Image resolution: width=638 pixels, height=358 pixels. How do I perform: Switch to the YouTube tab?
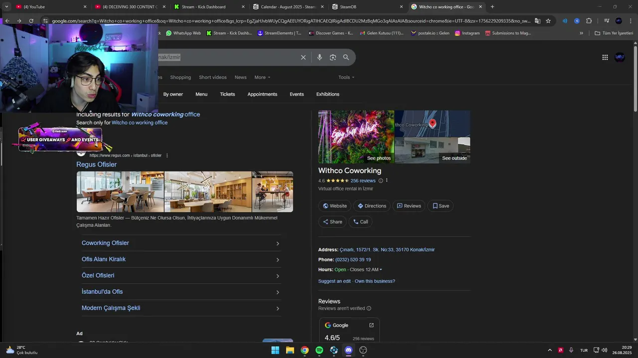[50, 7]
